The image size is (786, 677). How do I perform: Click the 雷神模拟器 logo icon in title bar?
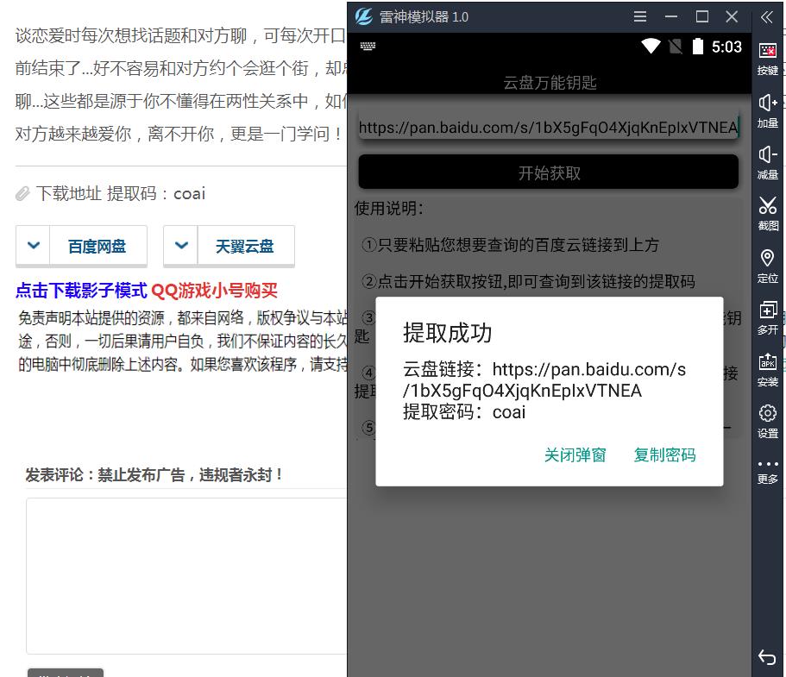364,16
